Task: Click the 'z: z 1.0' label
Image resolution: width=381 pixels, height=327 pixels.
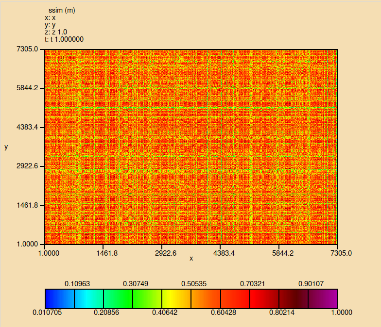Action: click(x=56, y=32)
